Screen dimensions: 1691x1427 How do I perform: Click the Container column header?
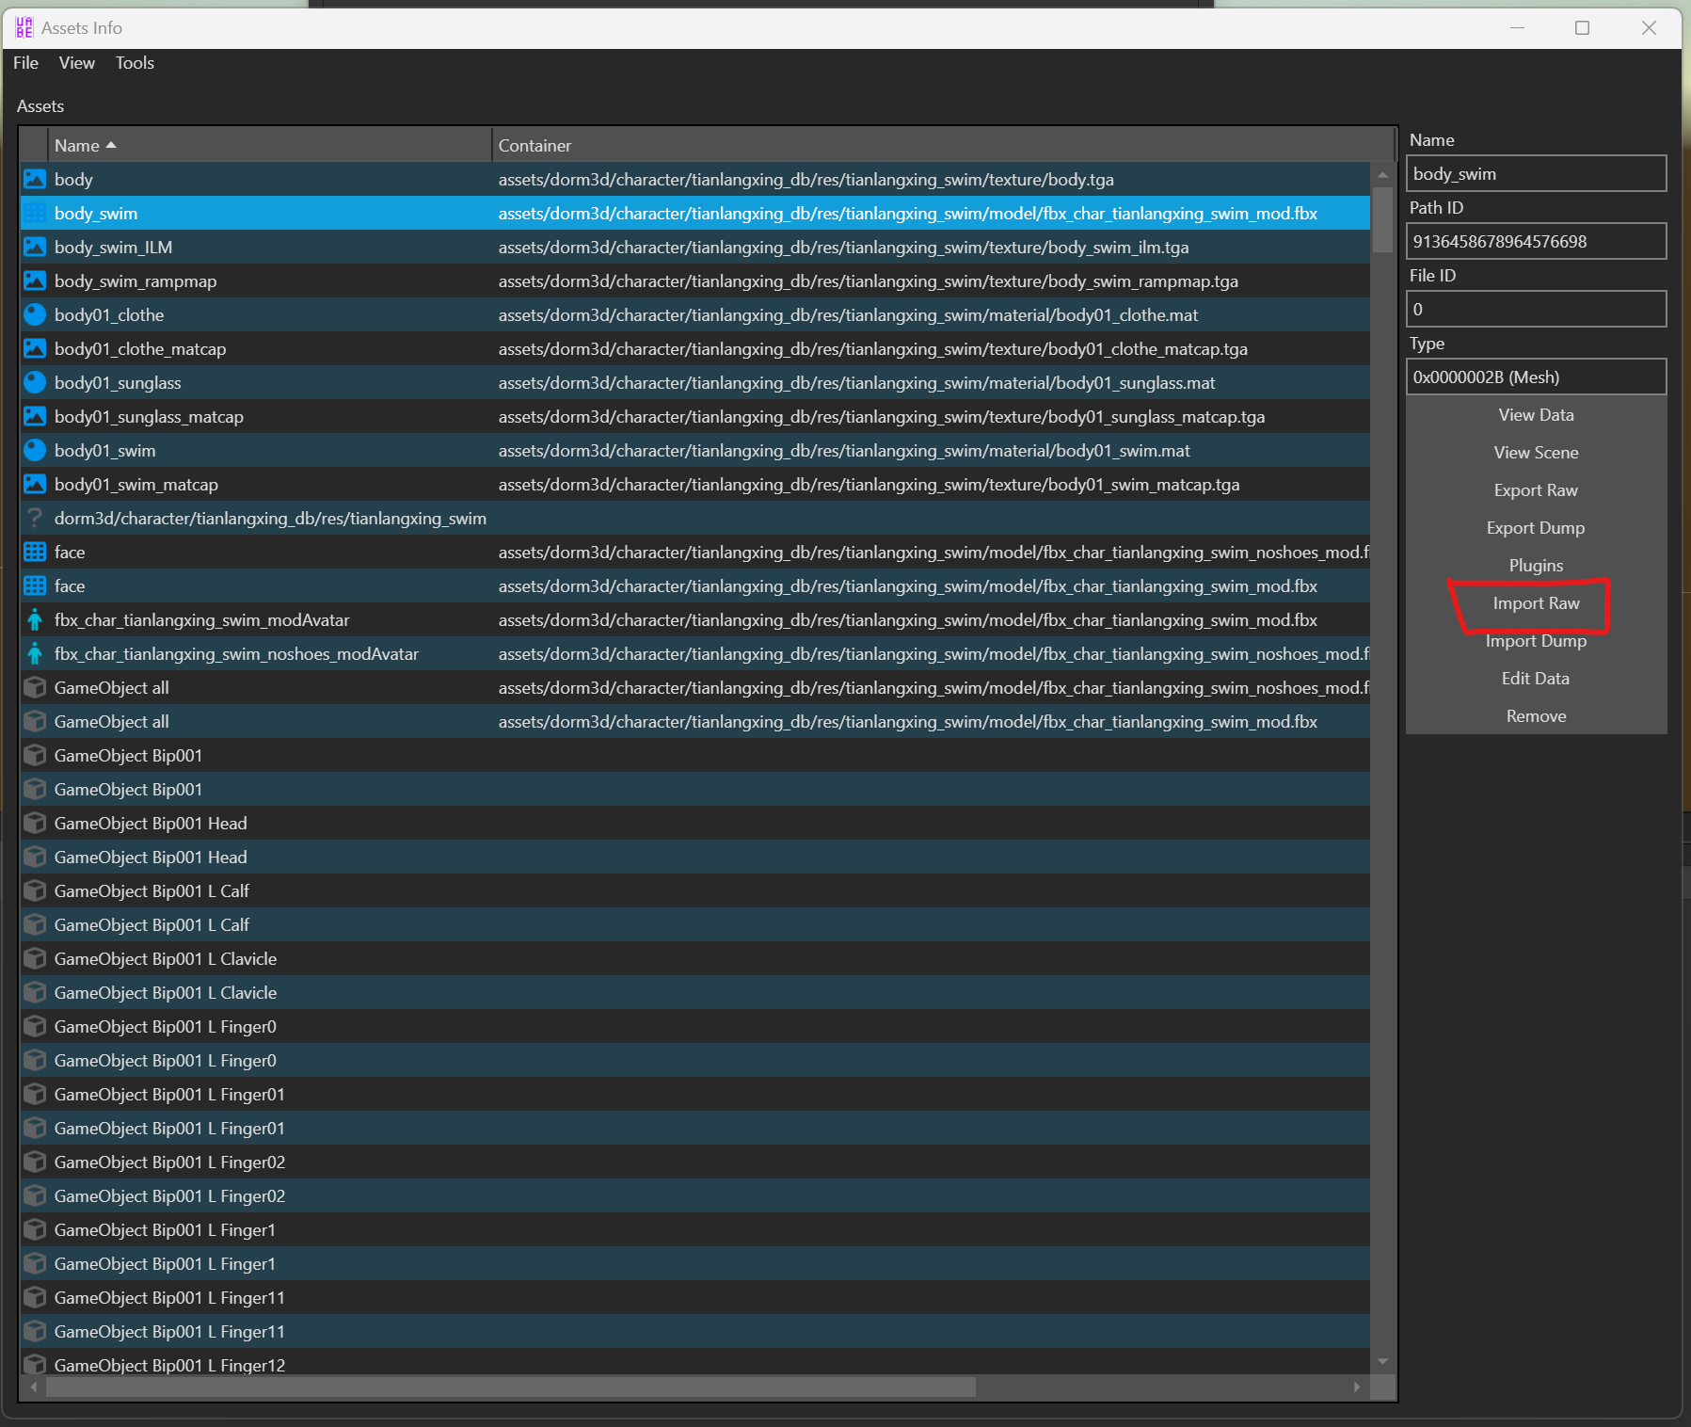534,145
